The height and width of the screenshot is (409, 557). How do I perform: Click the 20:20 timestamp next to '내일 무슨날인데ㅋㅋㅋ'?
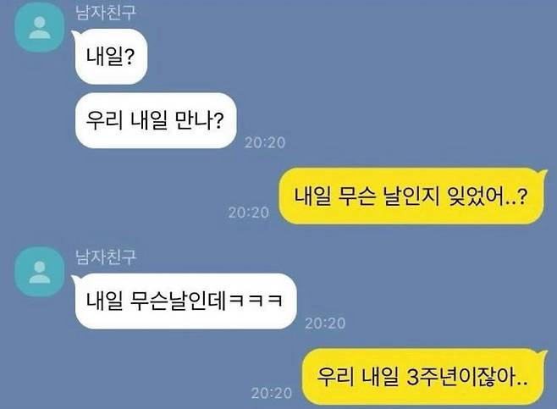(325, 323)
